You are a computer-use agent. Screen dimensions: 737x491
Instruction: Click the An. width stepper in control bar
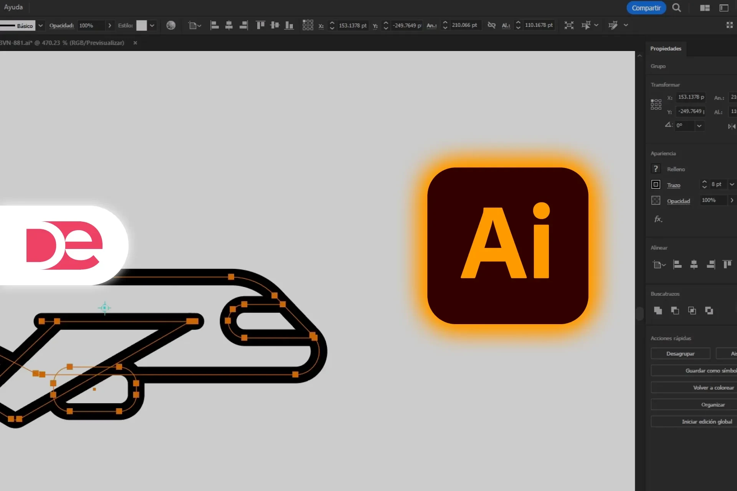[445, 25]
